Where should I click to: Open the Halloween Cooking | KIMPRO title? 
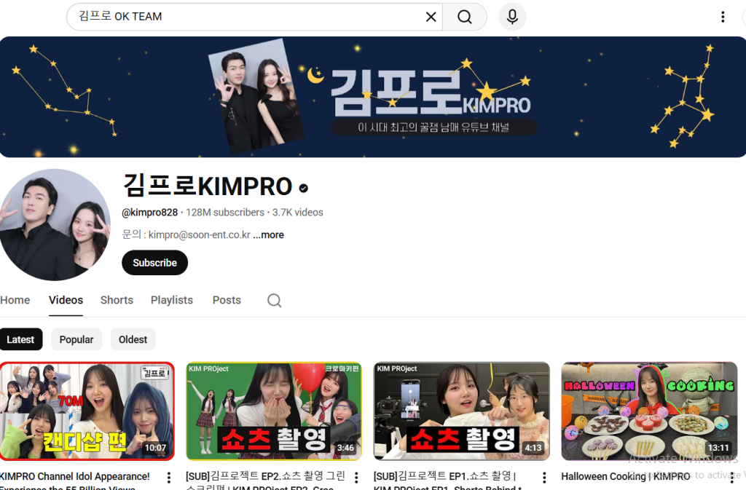point(626,477)
